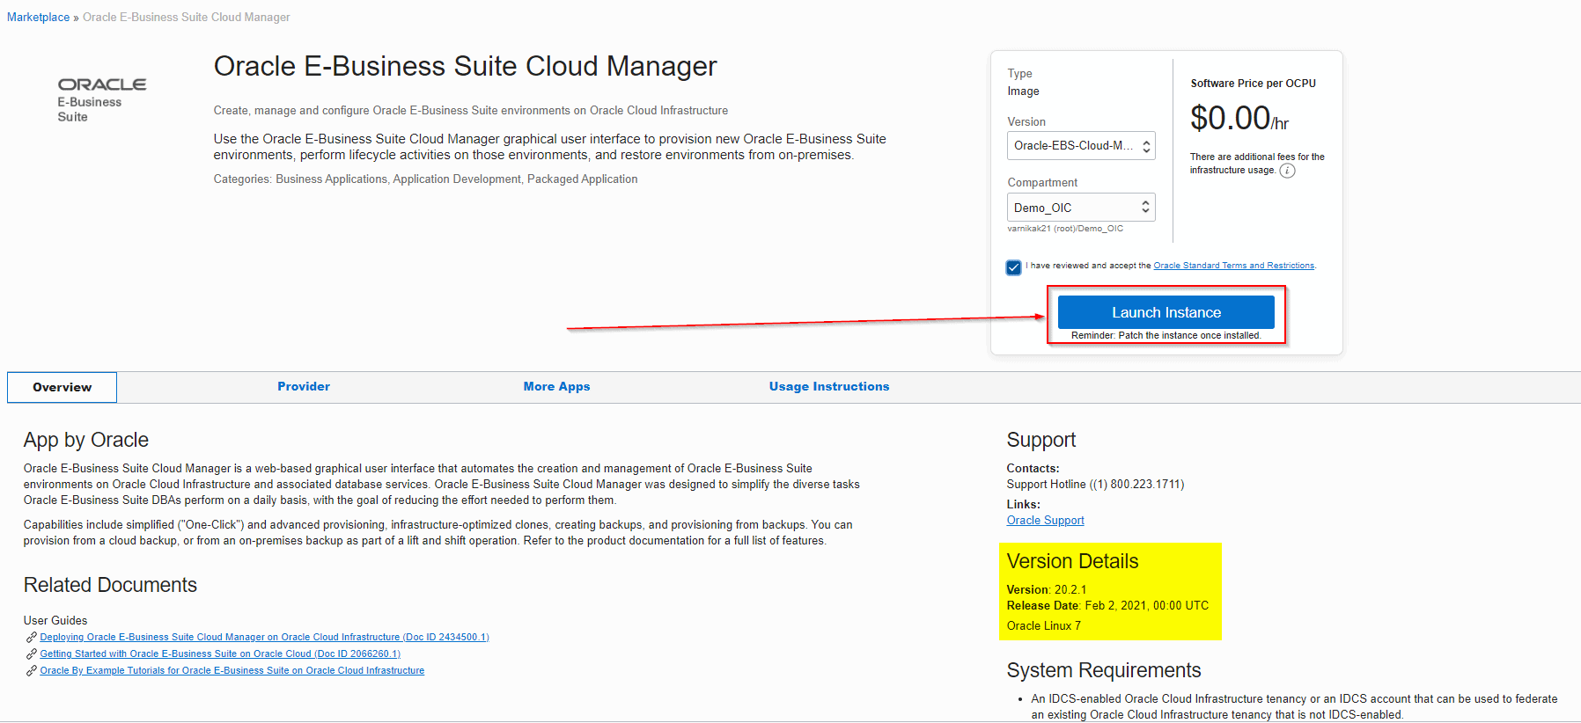1581x723 pixels.
Task: Click link icon beside Getting Started guide
Action: tap(31, 654)
